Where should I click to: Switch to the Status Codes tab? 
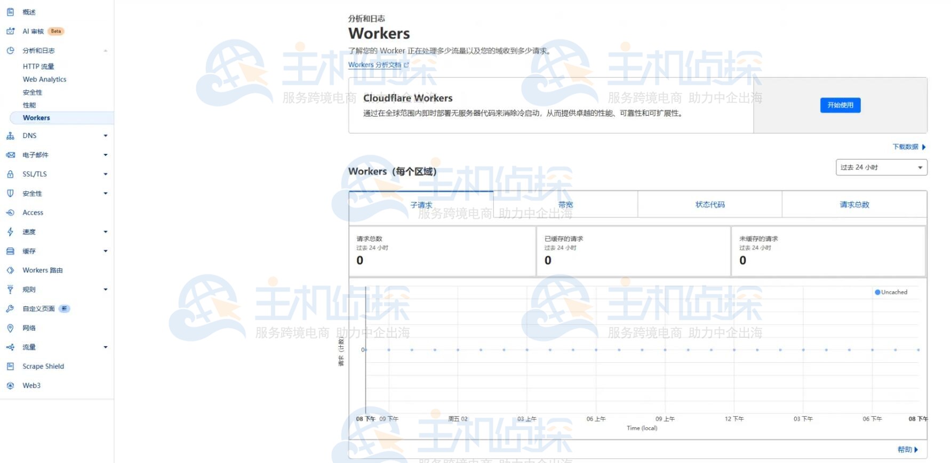pos(710,205)
